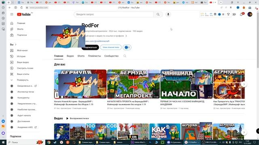Viewport: 259px width, 145px height.
Task: Open the YouTube hamburger guide menu
Action: 12,14
